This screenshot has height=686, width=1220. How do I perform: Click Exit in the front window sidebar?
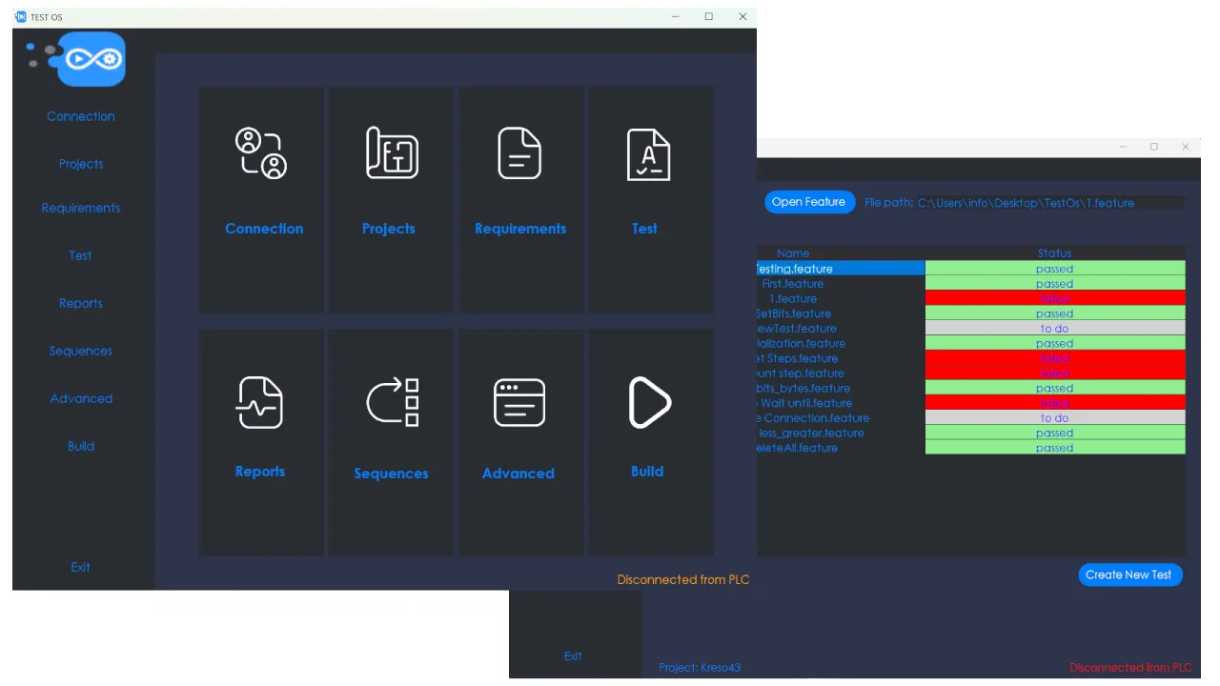[81, 567]
